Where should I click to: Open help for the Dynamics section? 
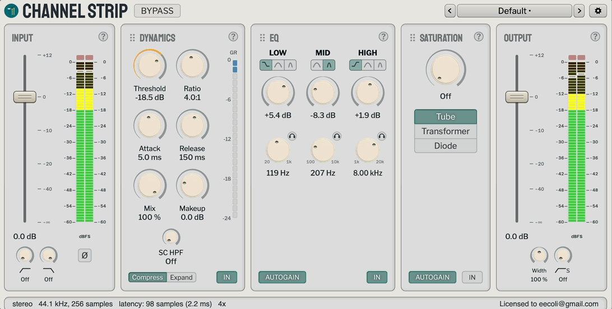click(233, 36)
